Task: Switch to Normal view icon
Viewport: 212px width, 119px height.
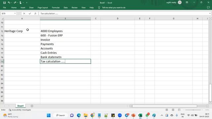Action: point(167,110)
